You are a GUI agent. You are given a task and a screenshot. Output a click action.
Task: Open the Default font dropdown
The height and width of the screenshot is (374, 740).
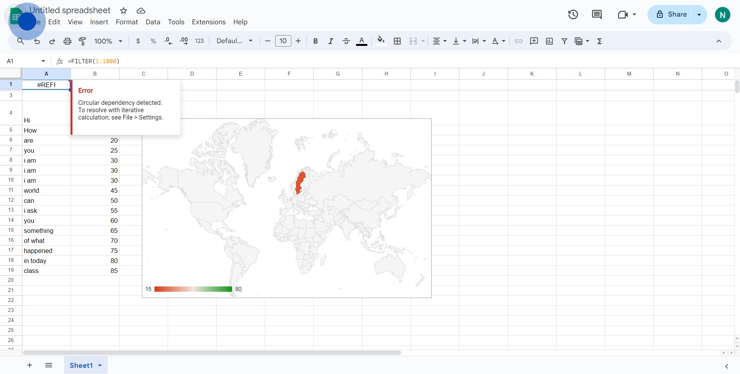tap(234, 41)
